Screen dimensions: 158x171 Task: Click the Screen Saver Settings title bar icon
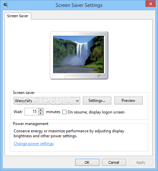click(x=6, y=5)
